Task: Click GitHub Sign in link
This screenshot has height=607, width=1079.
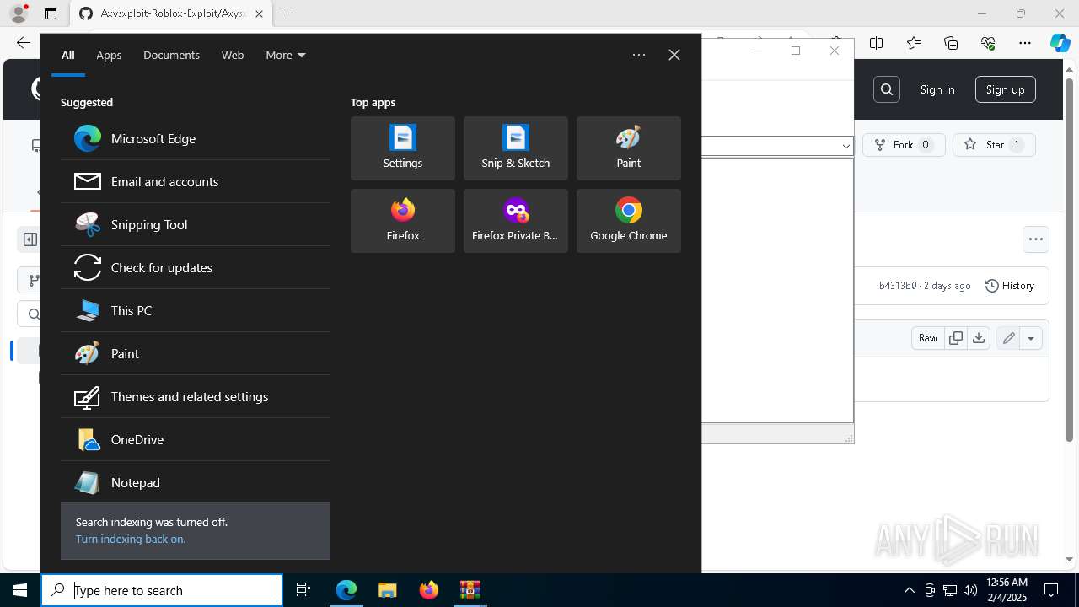Action: [x=937, y=89]
